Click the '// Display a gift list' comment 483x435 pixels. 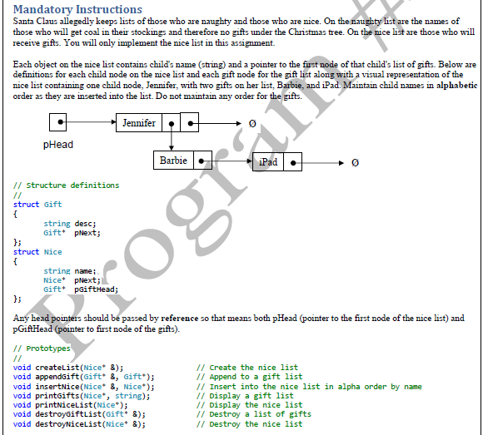pos(245,396)
